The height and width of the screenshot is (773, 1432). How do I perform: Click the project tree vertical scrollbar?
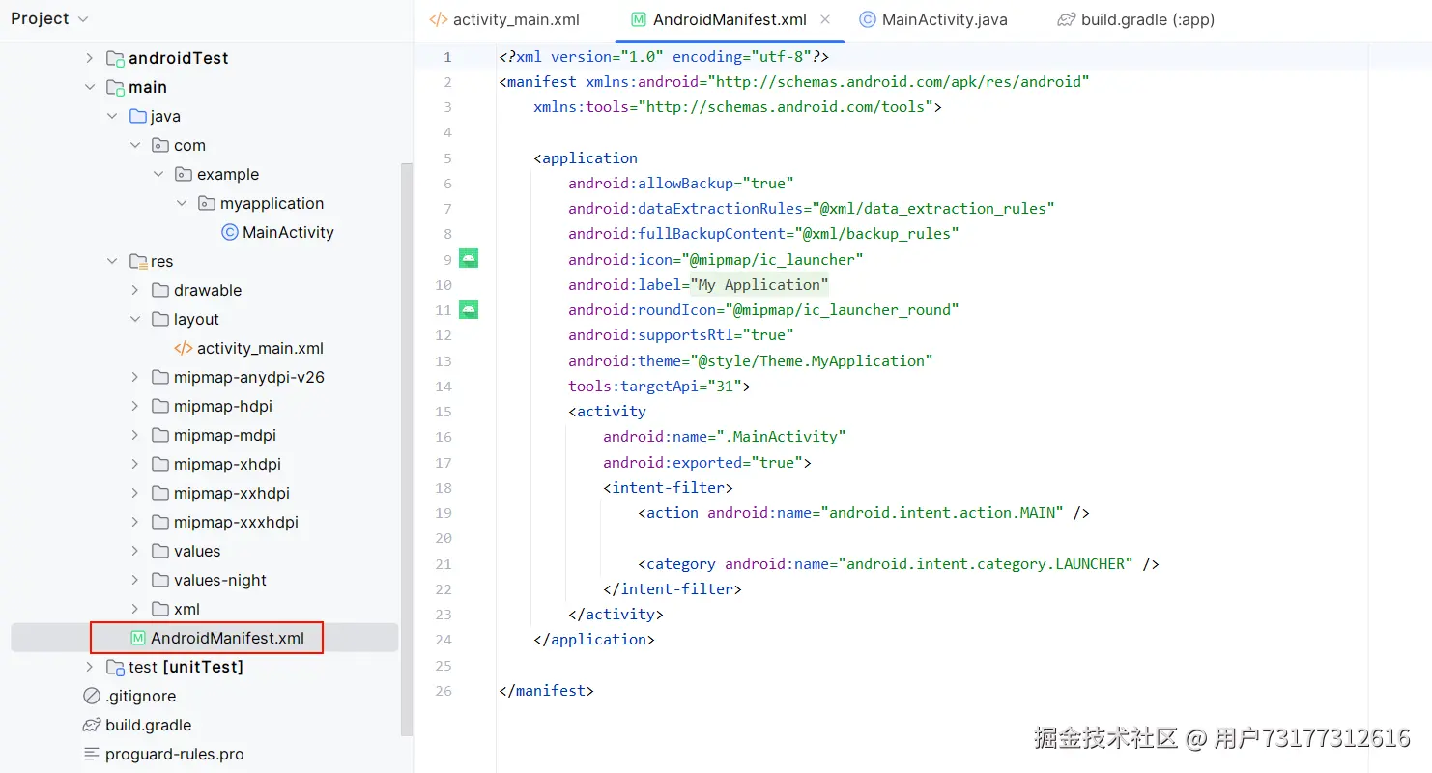407,449
